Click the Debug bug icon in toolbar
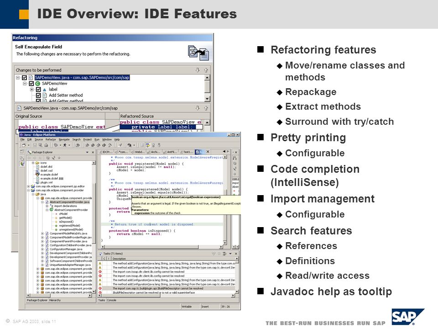This screenshot has height=329, width=438. [x=56, y=145]
